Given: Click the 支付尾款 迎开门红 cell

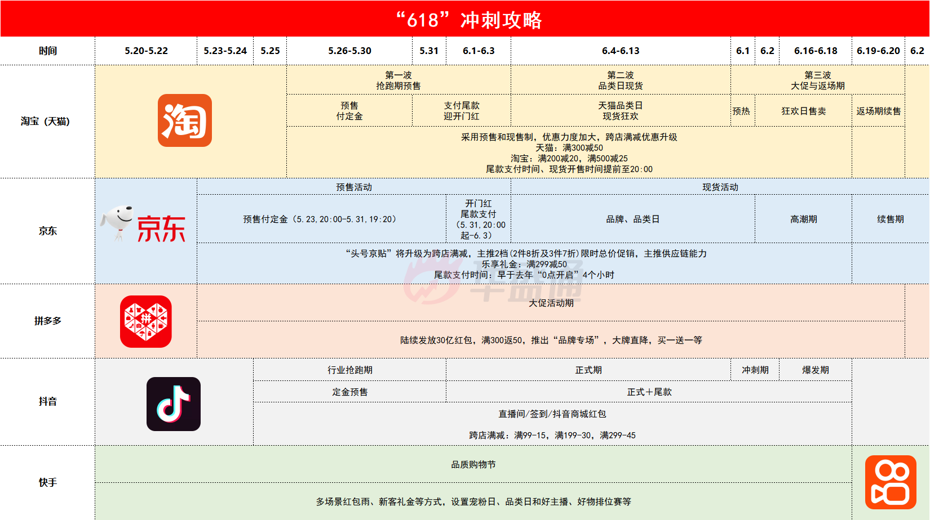Looking at the screenshot, I should pos(462,110).
